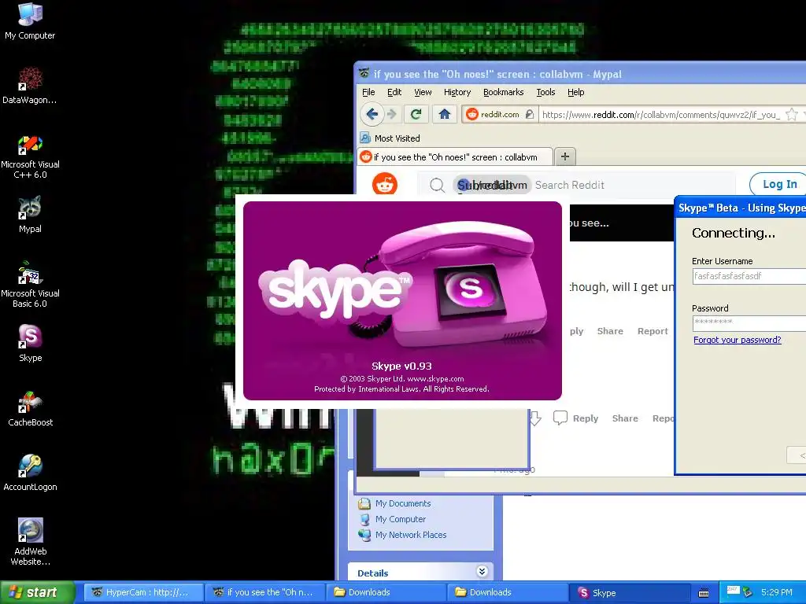This screenshot has width=806, height=604.
Task: Click Share under upper comment
Action: [x=610, y=331]
